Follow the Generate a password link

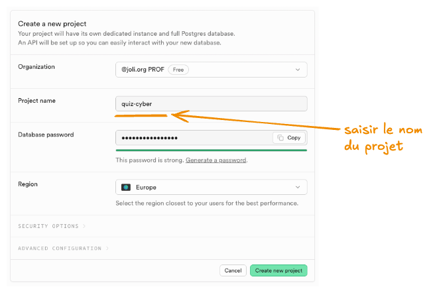pyautogui.click(x=215, y=160)
